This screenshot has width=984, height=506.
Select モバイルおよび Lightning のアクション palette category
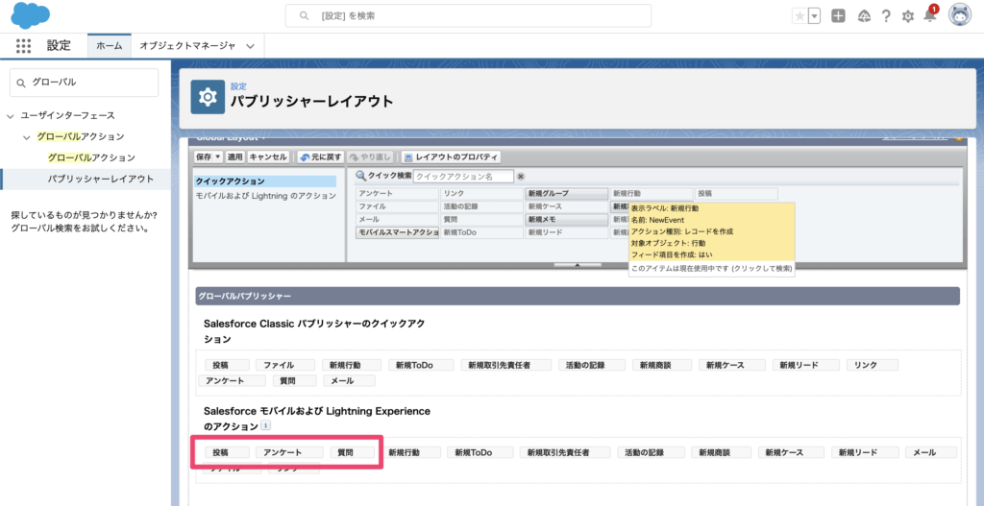265,196
